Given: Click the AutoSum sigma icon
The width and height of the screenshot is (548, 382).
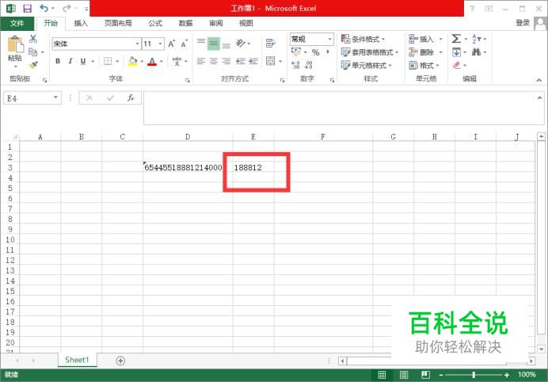Looking at the screenshot, I should (456, 39).
